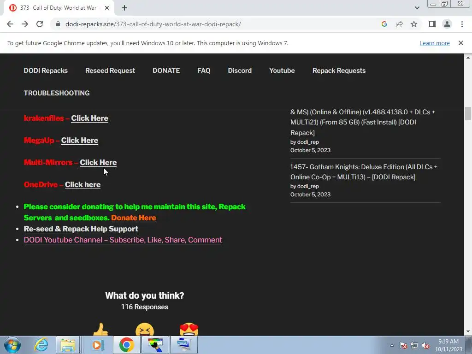Reload the current page
This screenshot has height=354, width=472.
tap(40, 24)
